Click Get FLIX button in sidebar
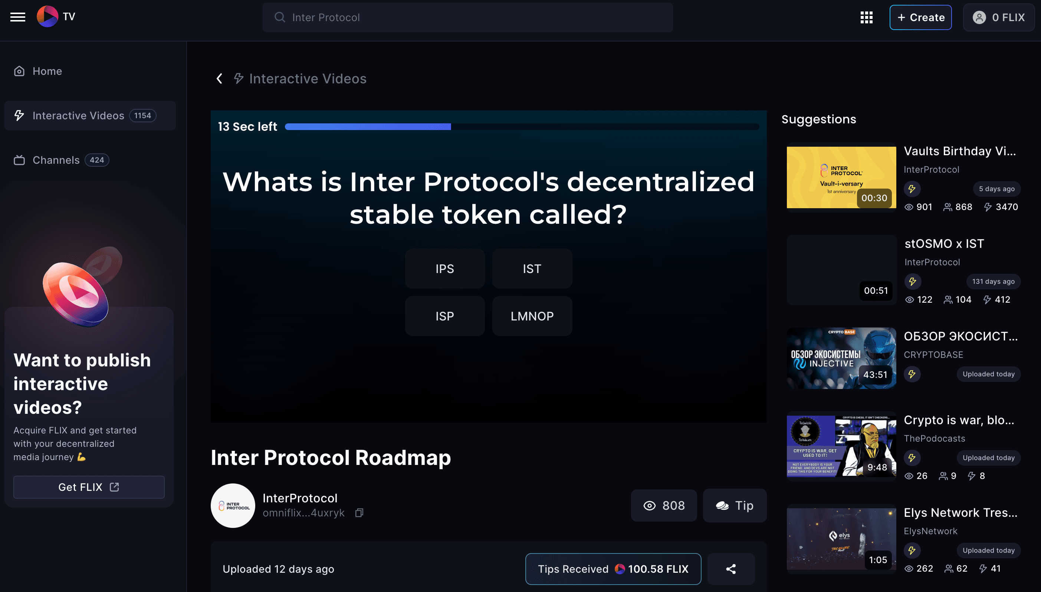The height and width of the screenshot is (592, 1041). 89,487
